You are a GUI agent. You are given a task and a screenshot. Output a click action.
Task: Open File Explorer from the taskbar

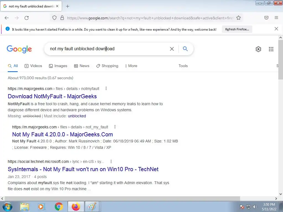25,207
